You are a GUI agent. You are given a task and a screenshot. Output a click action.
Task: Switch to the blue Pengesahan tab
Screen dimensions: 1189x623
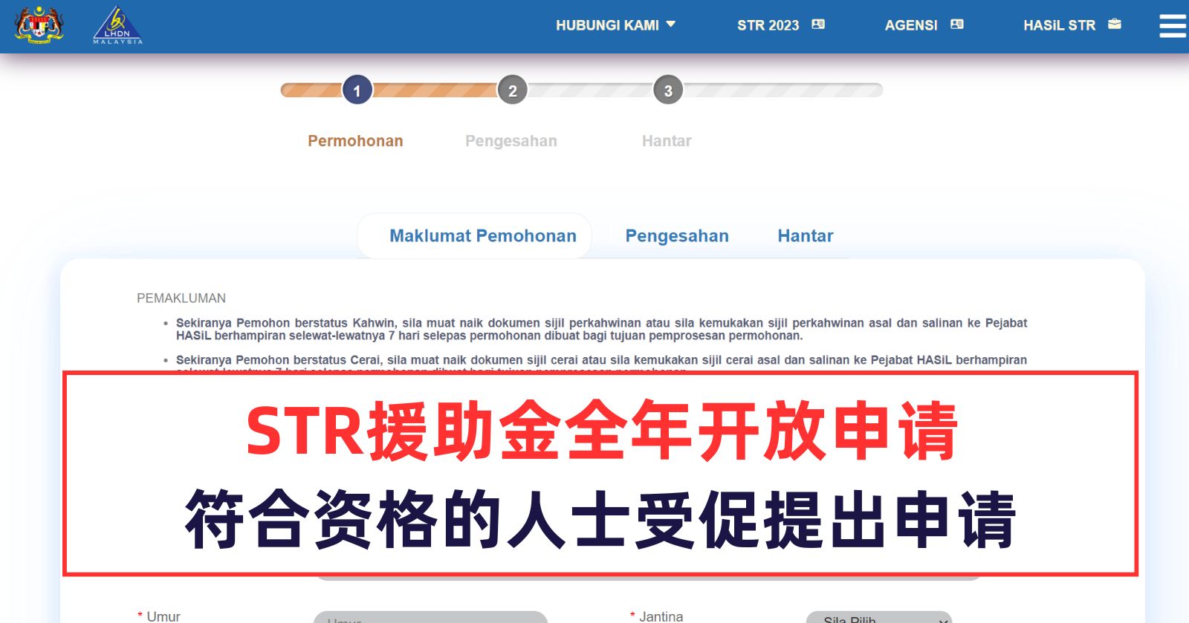[677, 236]
